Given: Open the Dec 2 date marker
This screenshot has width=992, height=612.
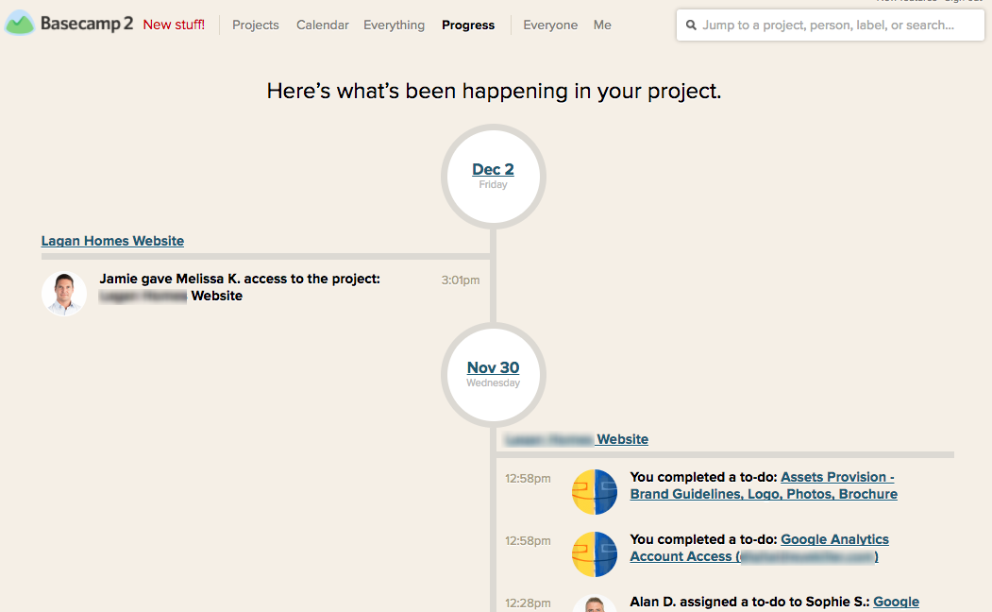Looking at the screenshot, I should pos(493,169).
